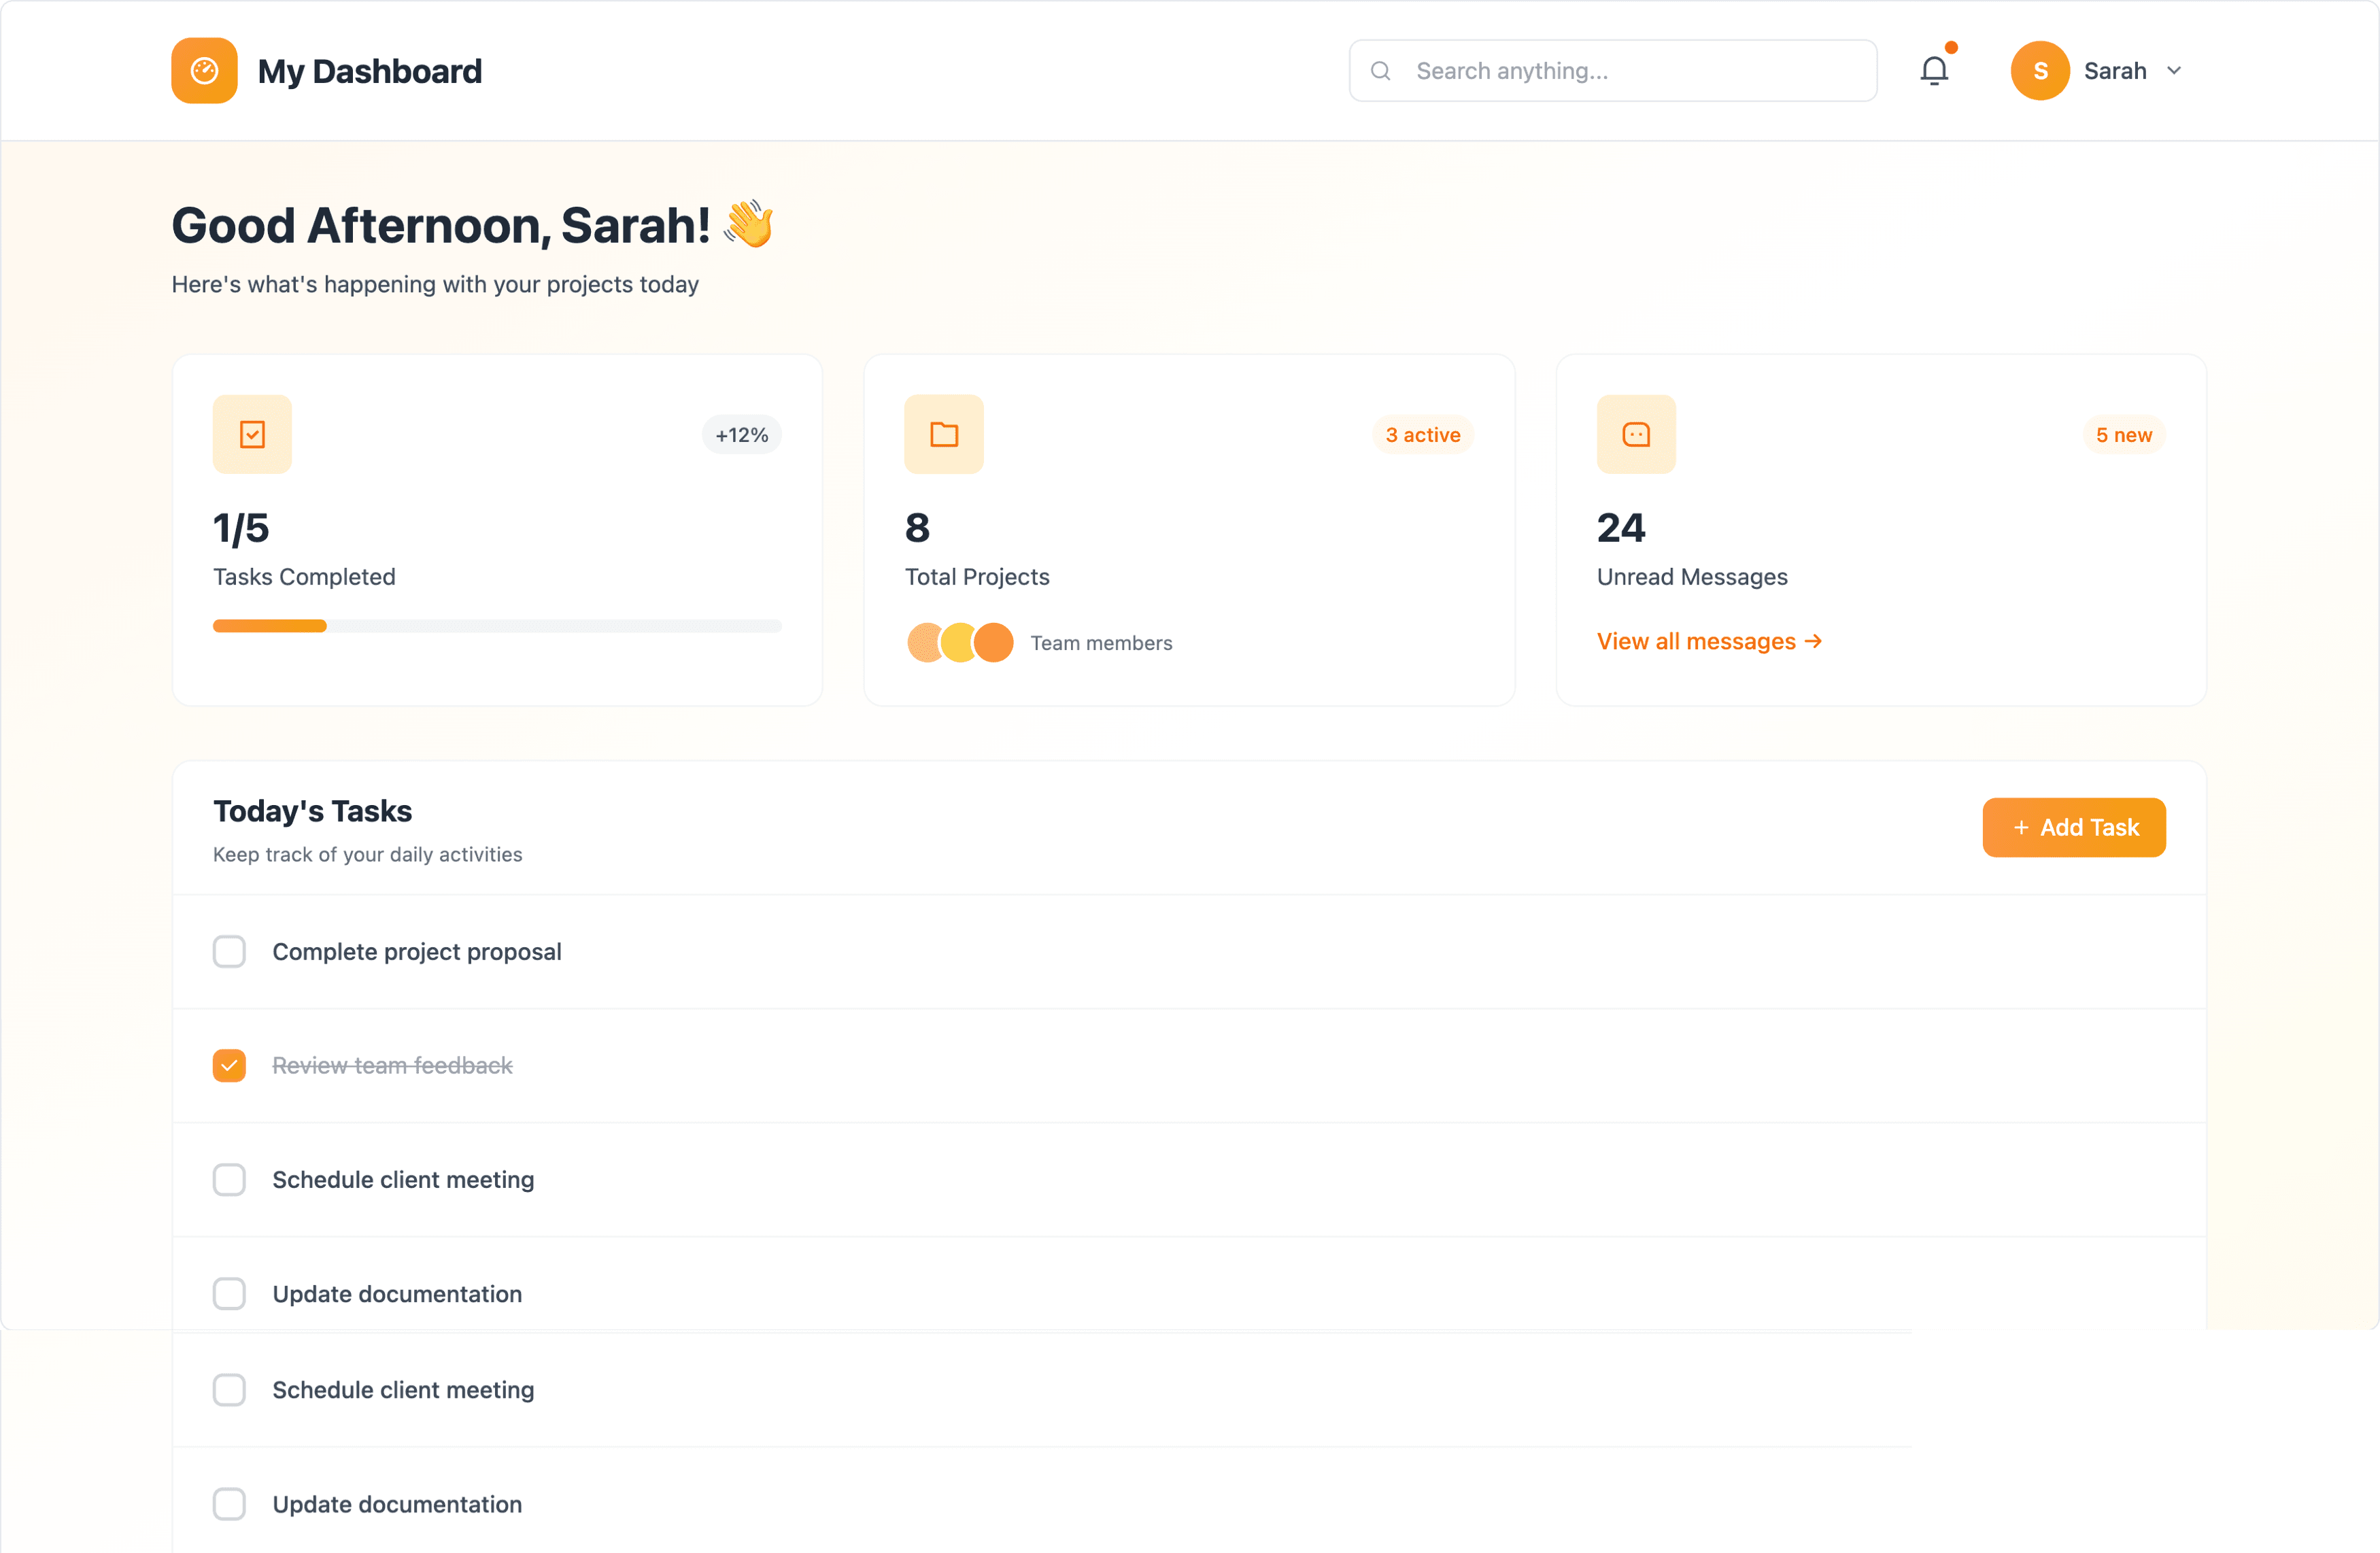Click the folder icon on Total Projects card

[943, 434]
